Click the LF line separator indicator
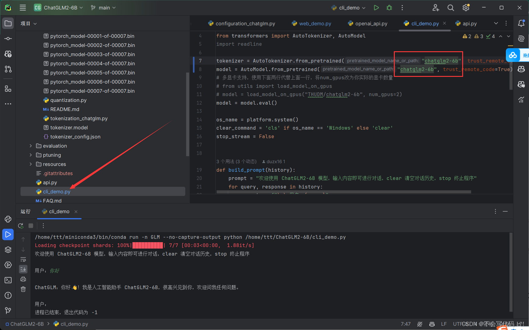 [444, 324]
